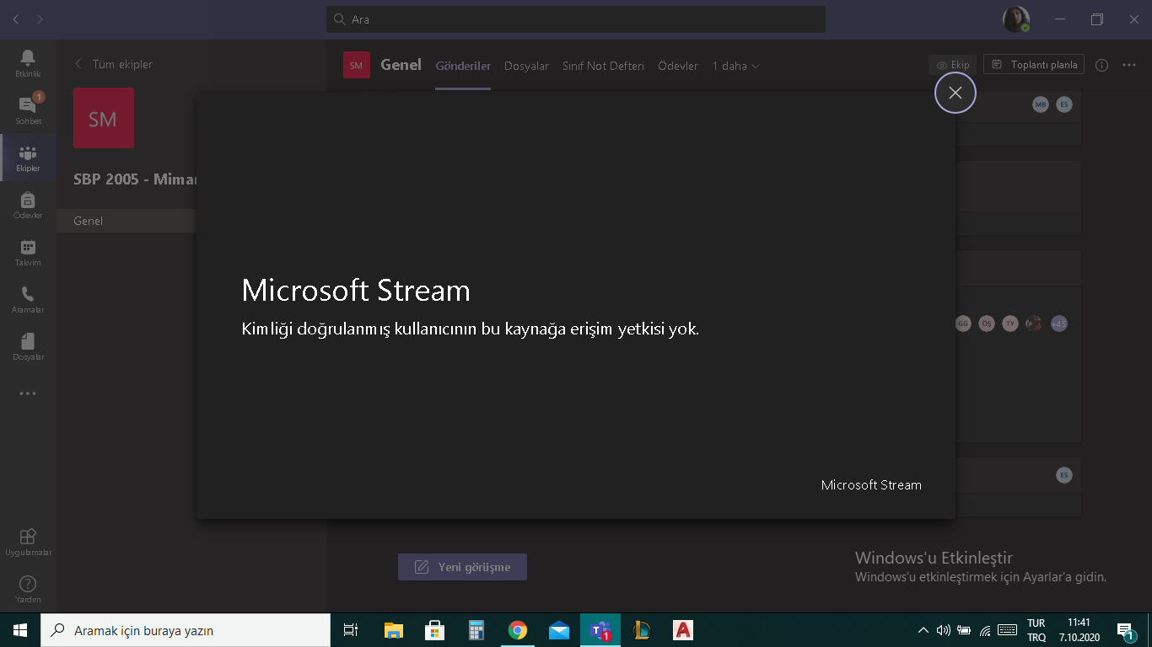The height and width of the screenshot is (647, 1152).
Task: Show hidden system tray icons
Action: pos(923,630)
